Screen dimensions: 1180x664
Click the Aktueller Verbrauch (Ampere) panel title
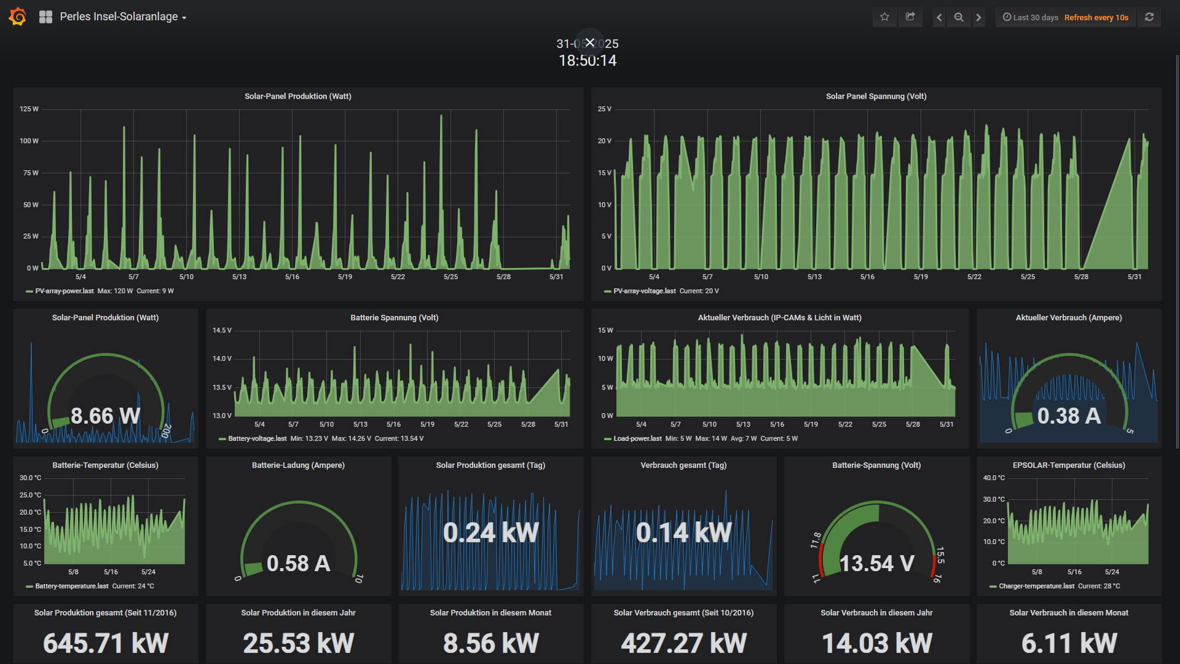pos(1068,318)
